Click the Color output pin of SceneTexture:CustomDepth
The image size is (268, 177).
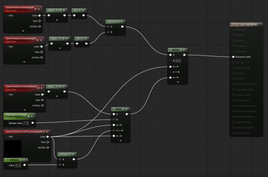coord(42,47)
